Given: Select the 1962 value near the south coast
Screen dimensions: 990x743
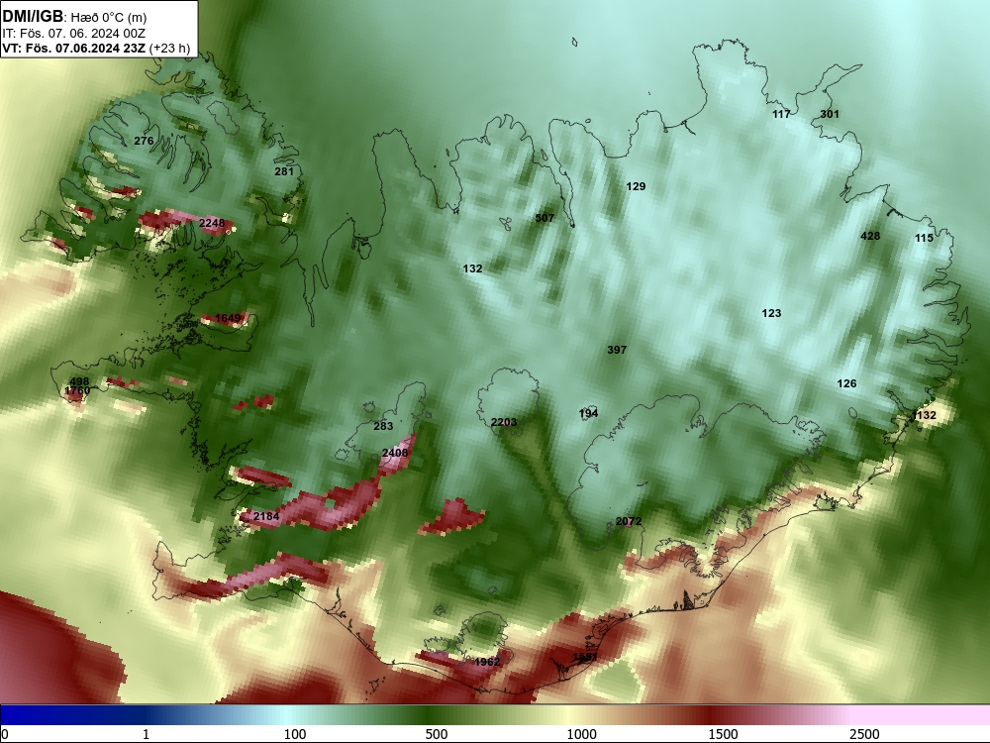Looking at the screenshot, I should pos(487,662).
